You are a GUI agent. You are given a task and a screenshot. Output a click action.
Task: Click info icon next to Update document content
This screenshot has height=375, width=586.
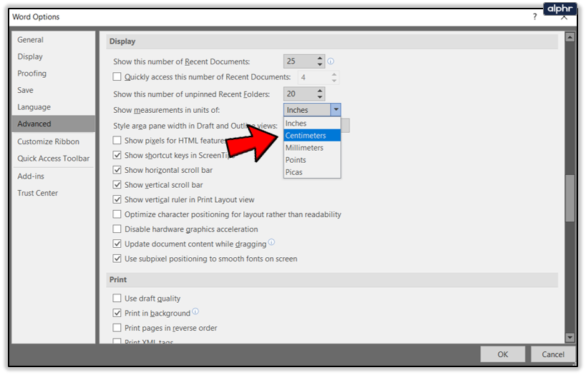point(271,242)
